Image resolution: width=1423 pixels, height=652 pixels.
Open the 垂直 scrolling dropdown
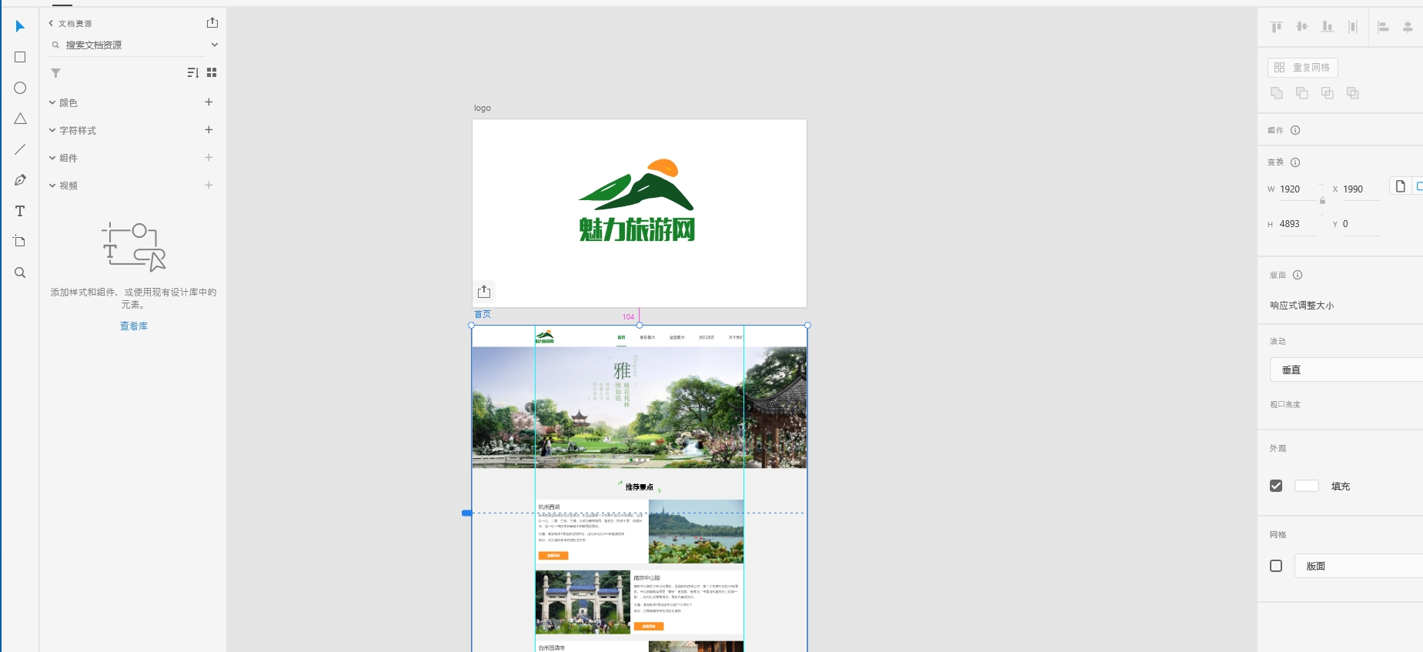1346,369
